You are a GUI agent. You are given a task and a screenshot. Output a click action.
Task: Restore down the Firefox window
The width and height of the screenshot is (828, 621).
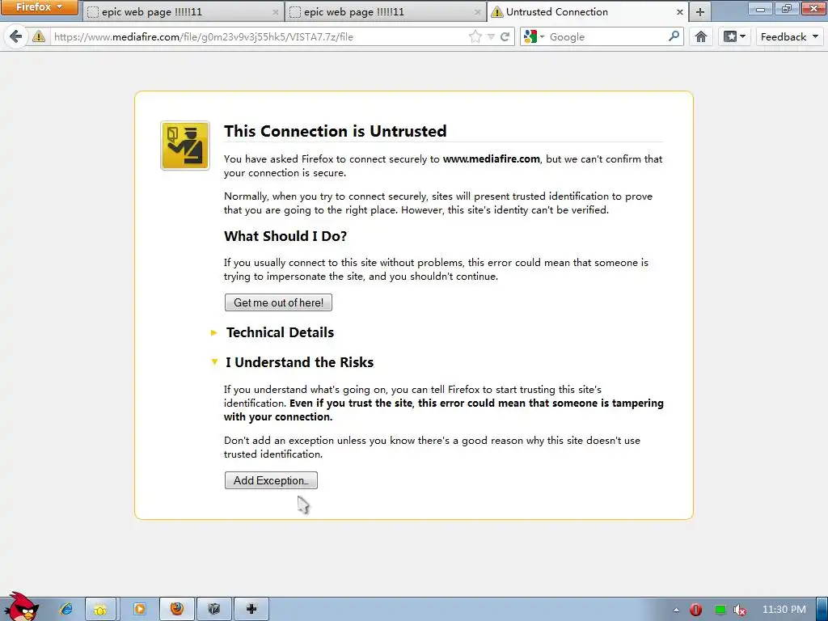pyautogui.click(x=787, y=8)
